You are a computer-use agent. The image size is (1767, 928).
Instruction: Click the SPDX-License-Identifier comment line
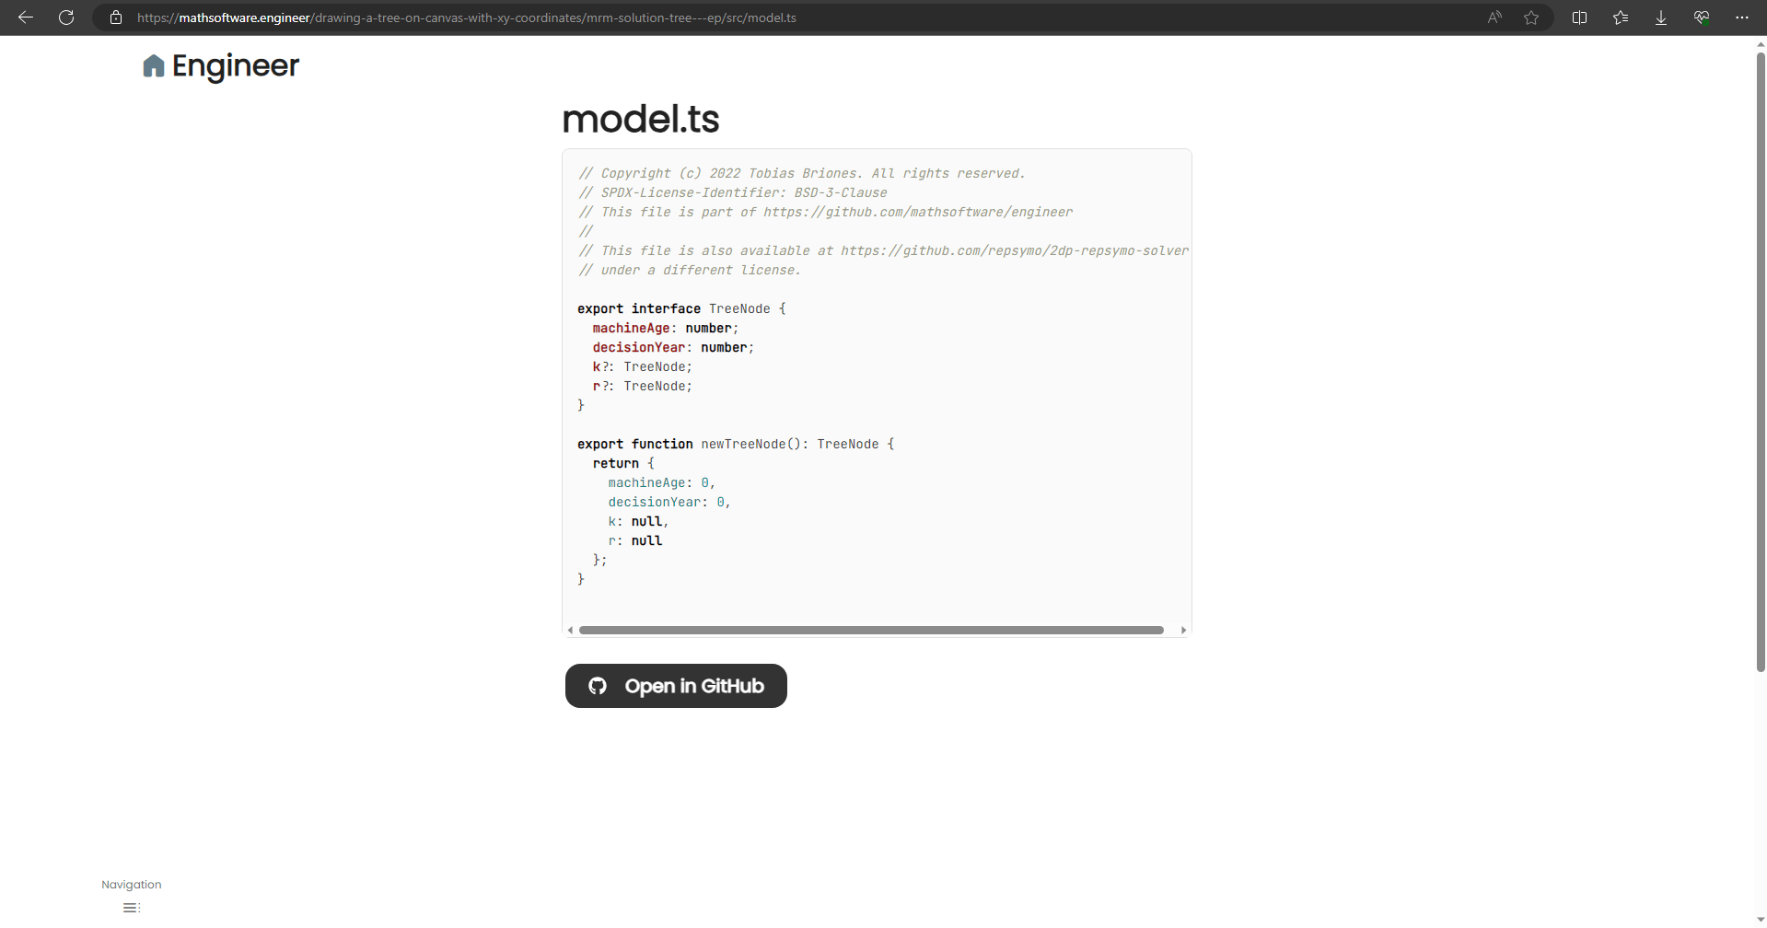point(733,192)
